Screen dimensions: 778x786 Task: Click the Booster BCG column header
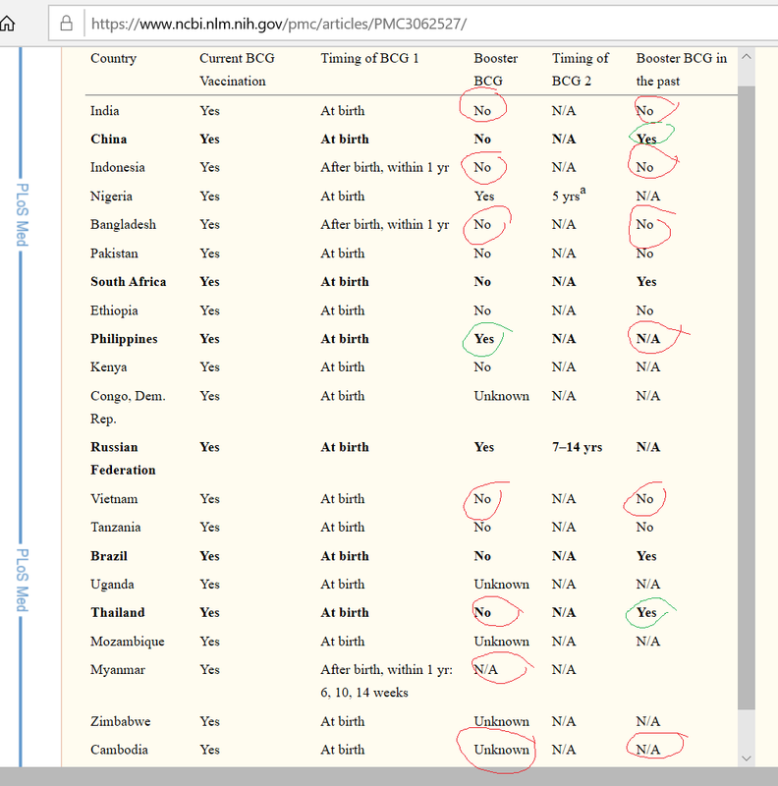[x=496, y=69]
